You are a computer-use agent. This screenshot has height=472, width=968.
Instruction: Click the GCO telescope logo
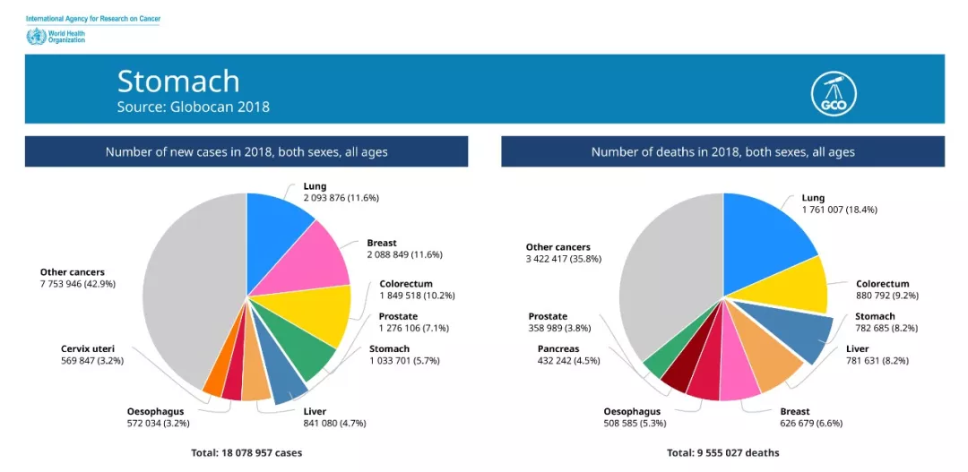[834, 90]
